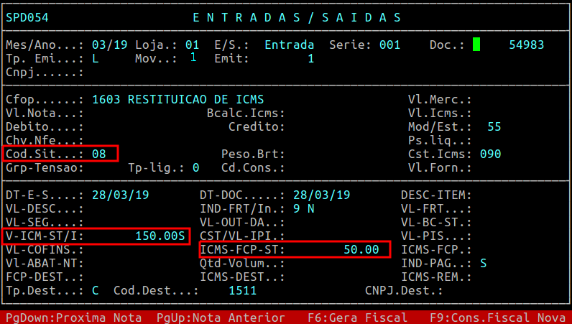
Task: Click document number 54983
Action: [526, 45]
